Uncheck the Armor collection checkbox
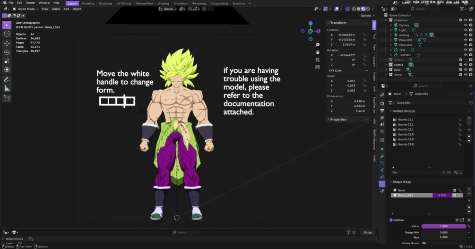The image size is (475, 249). 460,75
